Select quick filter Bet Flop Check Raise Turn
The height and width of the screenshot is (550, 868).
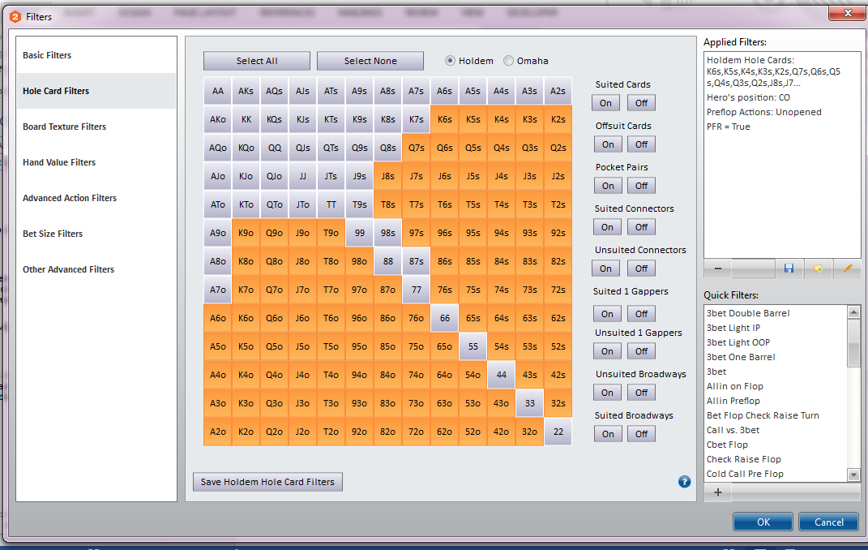click(763, 415)
